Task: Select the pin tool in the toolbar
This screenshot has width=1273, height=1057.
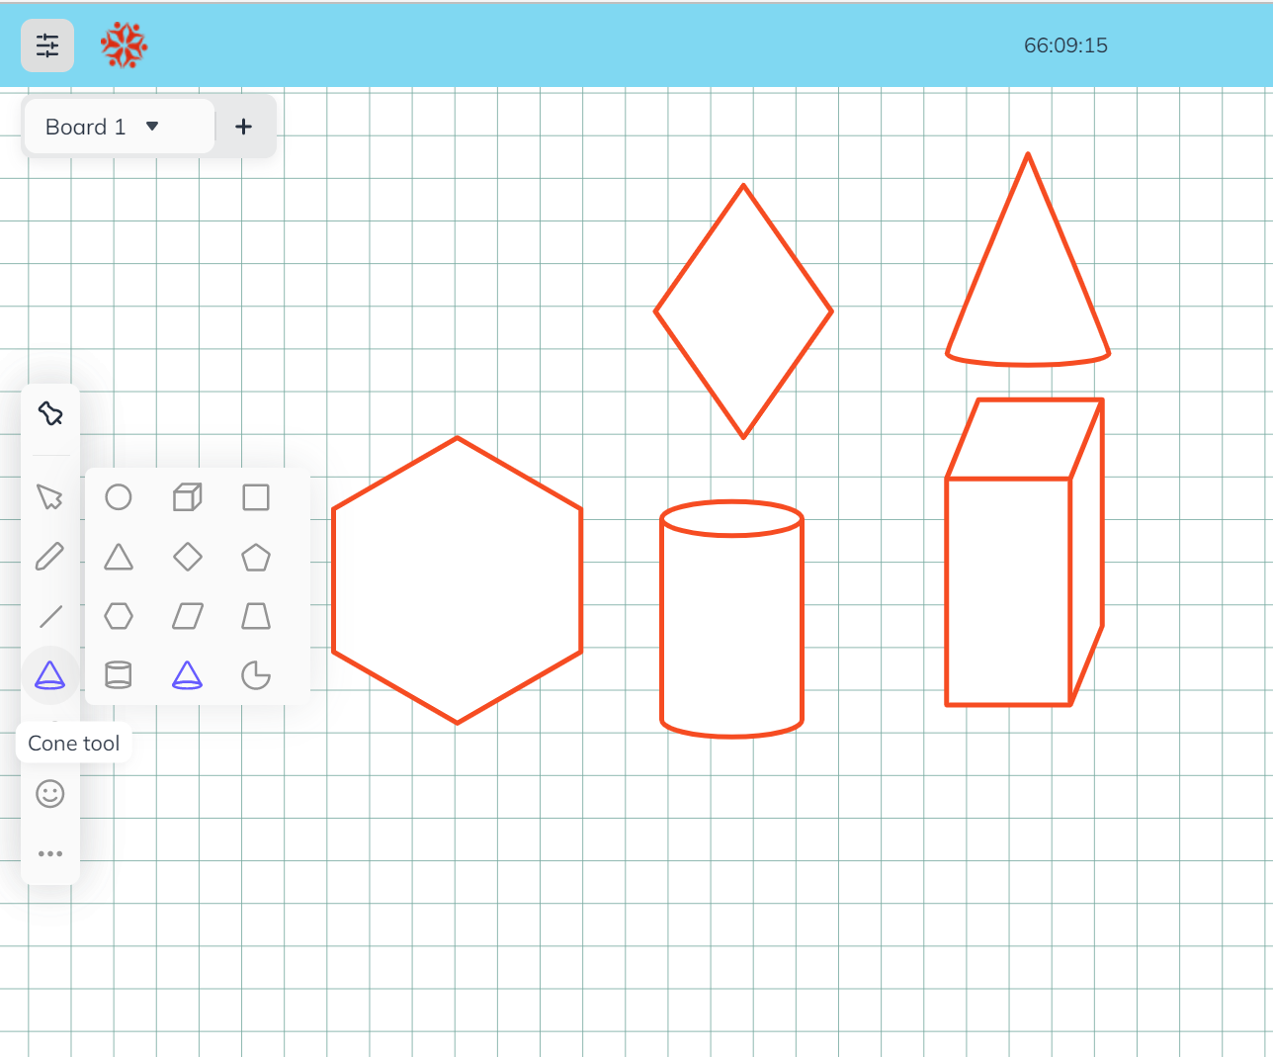Action: coord(50,413)
